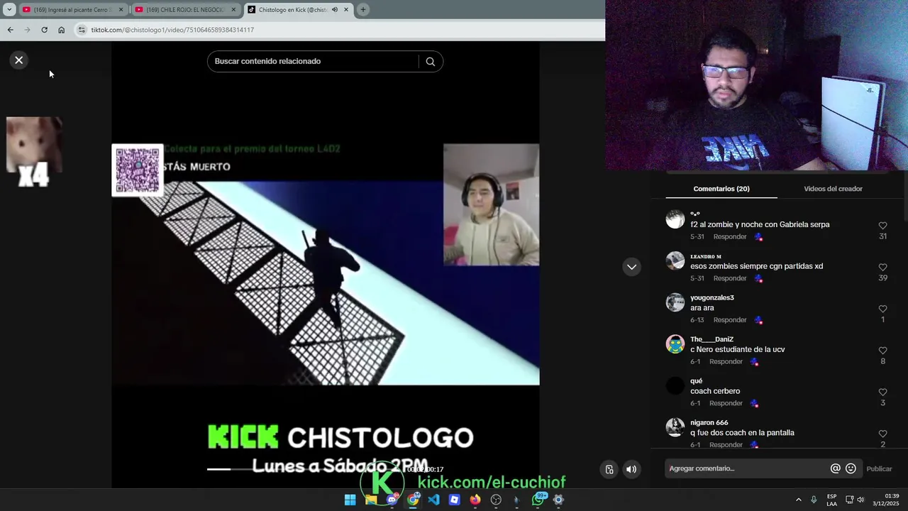Reply to yougonzales3's comment
The width and height of the screenshot is (908, 511).
click(x=729, y=320)
